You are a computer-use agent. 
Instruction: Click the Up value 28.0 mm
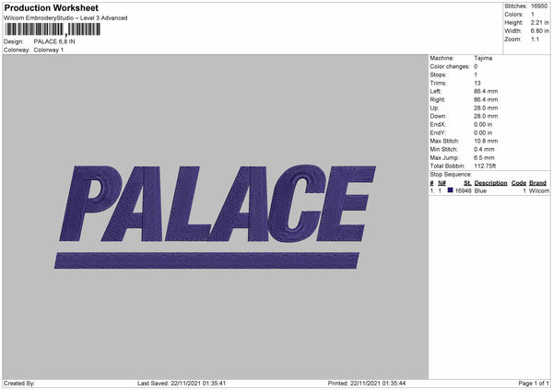pyautogui.click(x=486, y=108)
